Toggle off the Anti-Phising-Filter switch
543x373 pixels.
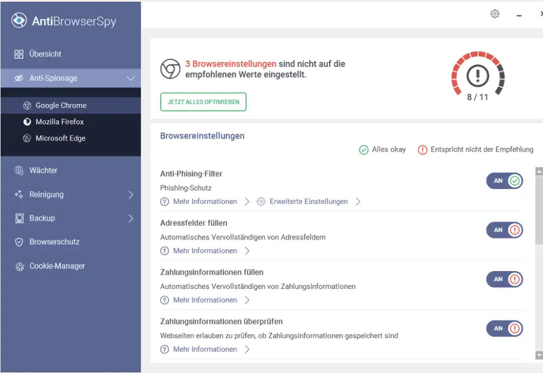[504, 181]
